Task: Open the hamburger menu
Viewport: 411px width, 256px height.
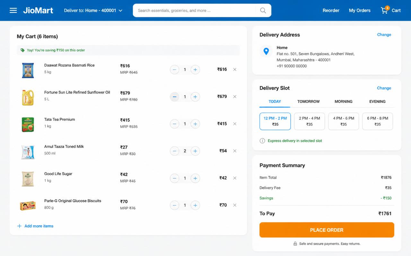Action: (13, 11)
